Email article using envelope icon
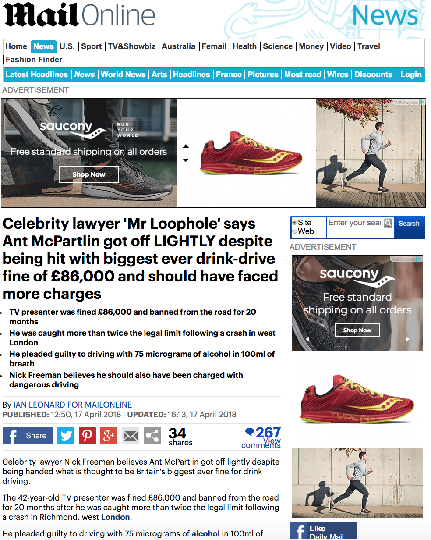Image resolution: width=431 pixels, height=540 pixels. pyautogui.click(x=131, y=436)
